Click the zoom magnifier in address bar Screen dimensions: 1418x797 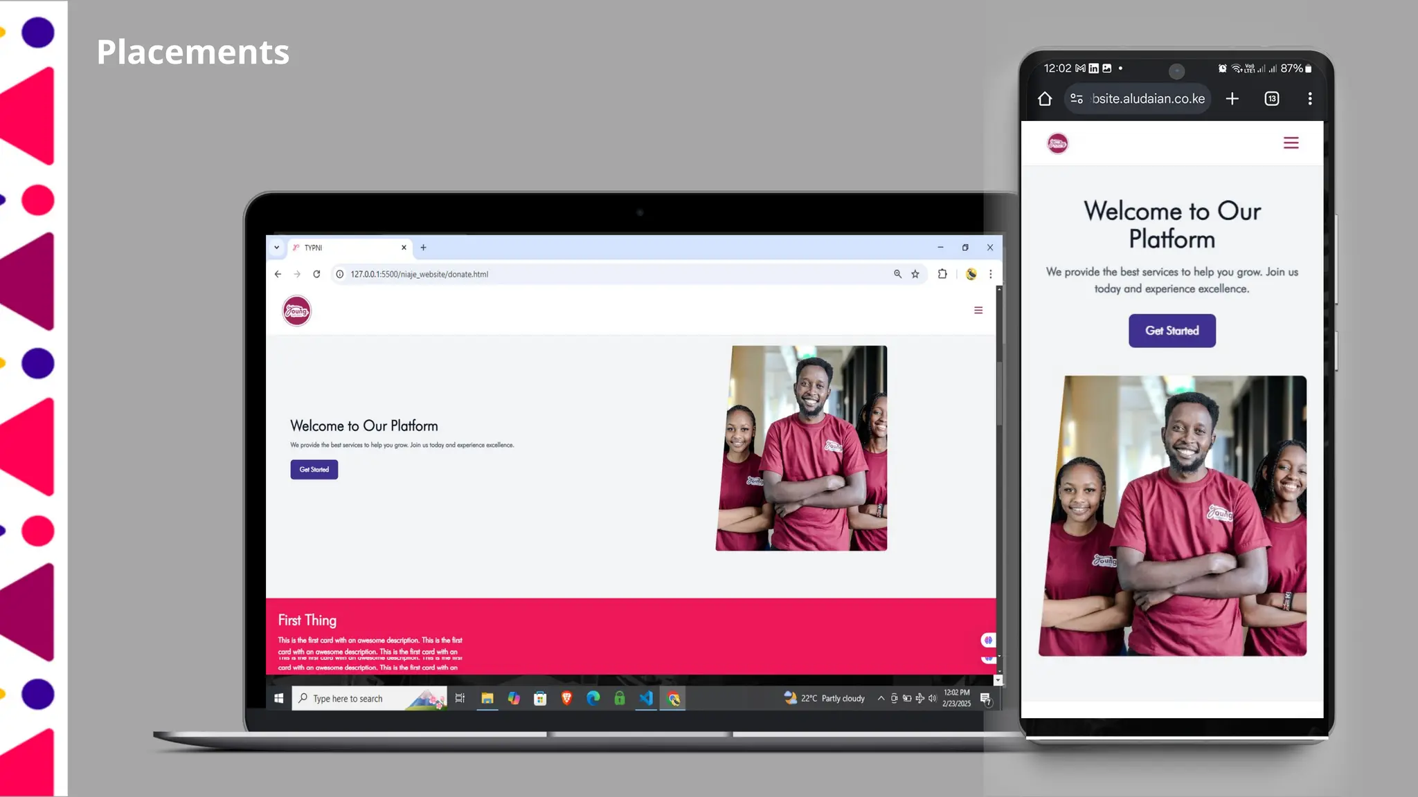[x=897, y=274]
